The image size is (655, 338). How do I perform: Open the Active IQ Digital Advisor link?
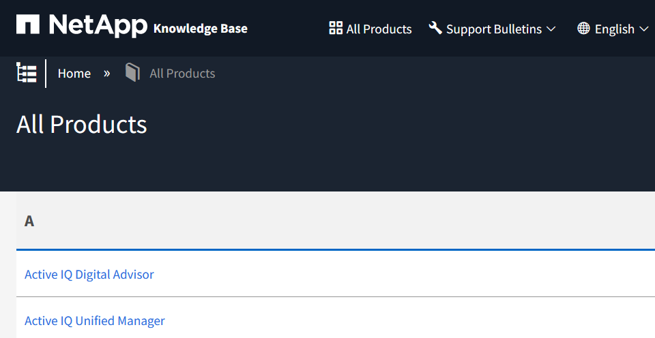(89, 275)
